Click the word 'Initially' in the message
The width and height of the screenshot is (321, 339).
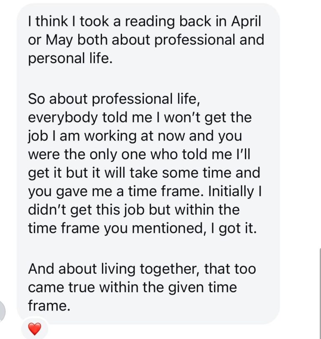click(x=231, y=192)
